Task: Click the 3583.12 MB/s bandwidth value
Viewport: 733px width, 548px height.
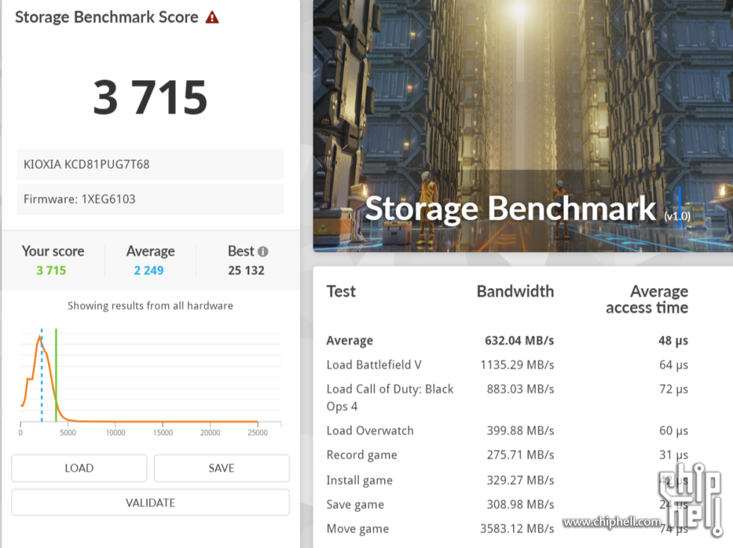Action: point(517,529)
